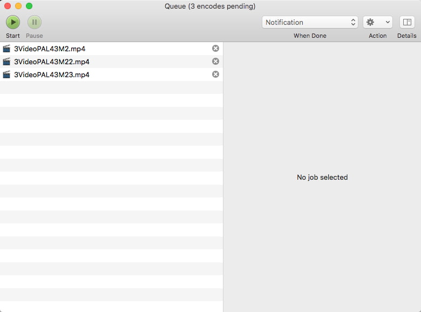Click the Start label under play button
This screenshot has height=312, width=421.
[13, 36]
